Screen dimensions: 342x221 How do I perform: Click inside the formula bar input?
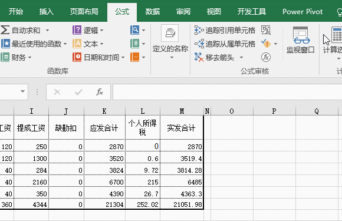(227, 92)
